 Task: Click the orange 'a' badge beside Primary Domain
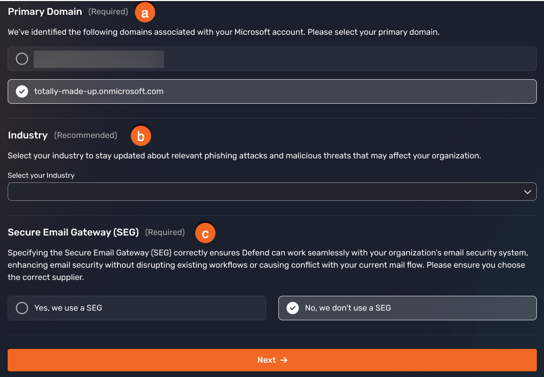click(145, 12)
